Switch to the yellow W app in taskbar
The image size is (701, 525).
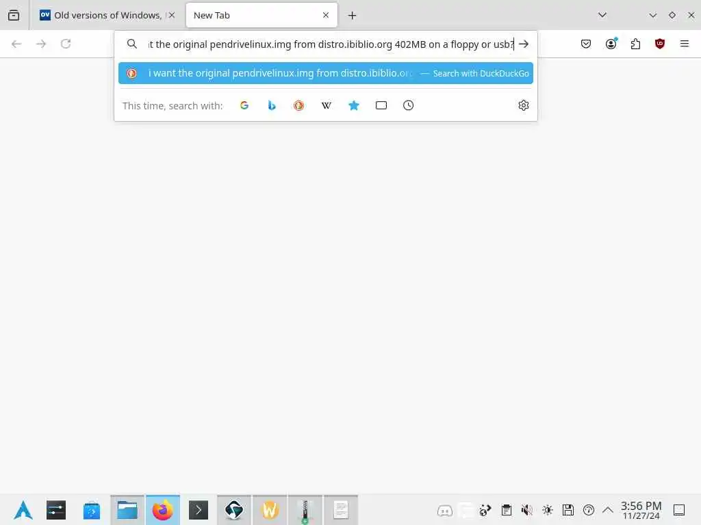(x=270, y=510)
